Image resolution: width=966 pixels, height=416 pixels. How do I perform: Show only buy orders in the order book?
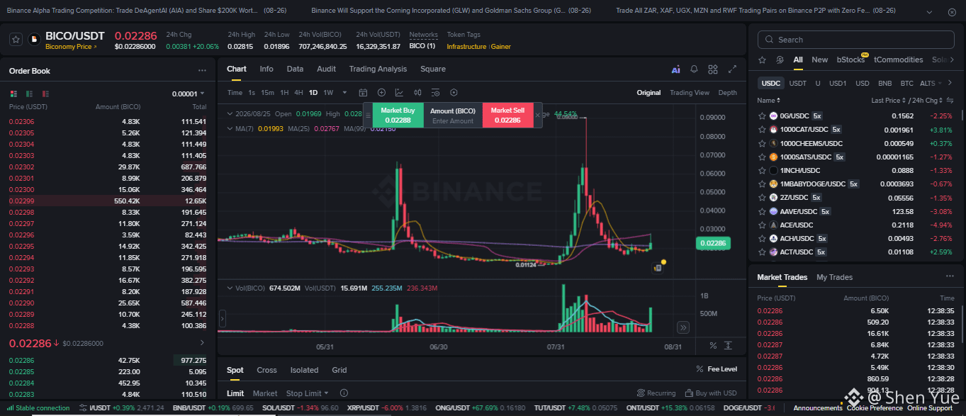[x=29, y=94]
